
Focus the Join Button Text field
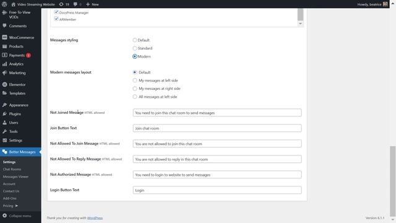pos(217,128)
